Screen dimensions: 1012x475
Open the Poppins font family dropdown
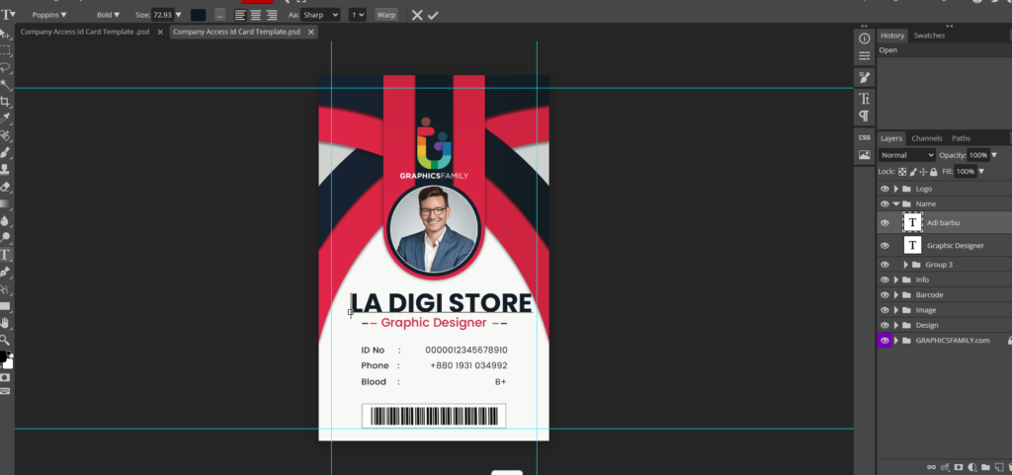pyautogui.click(x=49, y=15)
